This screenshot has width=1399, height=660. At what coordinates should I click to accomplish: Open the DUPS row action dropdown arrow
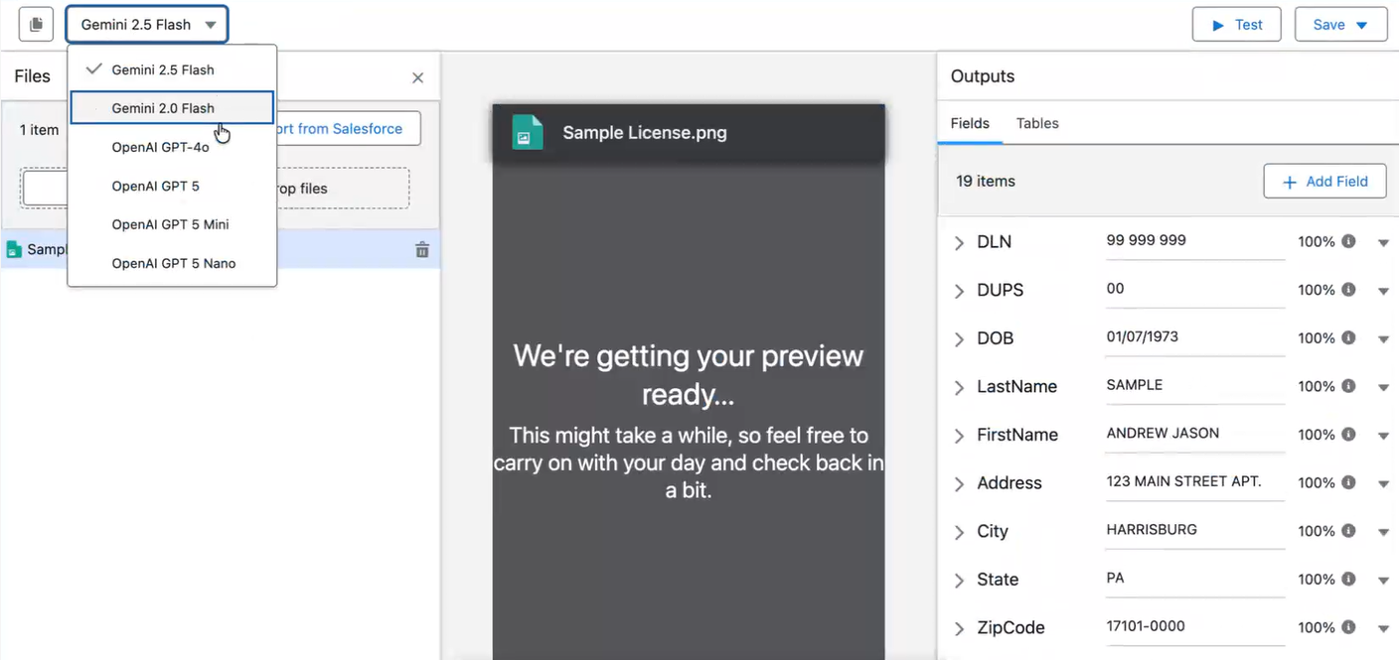coord(1383,291)
